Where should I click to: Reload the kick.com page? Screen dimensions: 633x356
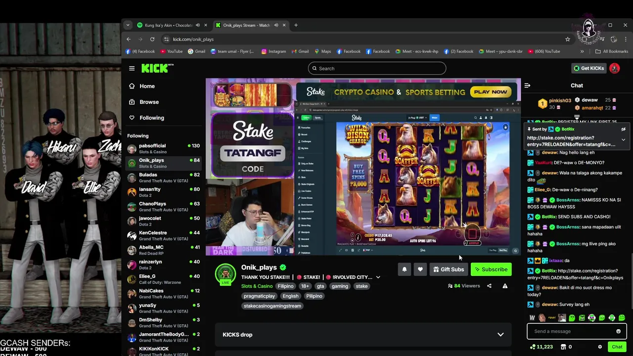pyautogui.click(x=152, y=39)
